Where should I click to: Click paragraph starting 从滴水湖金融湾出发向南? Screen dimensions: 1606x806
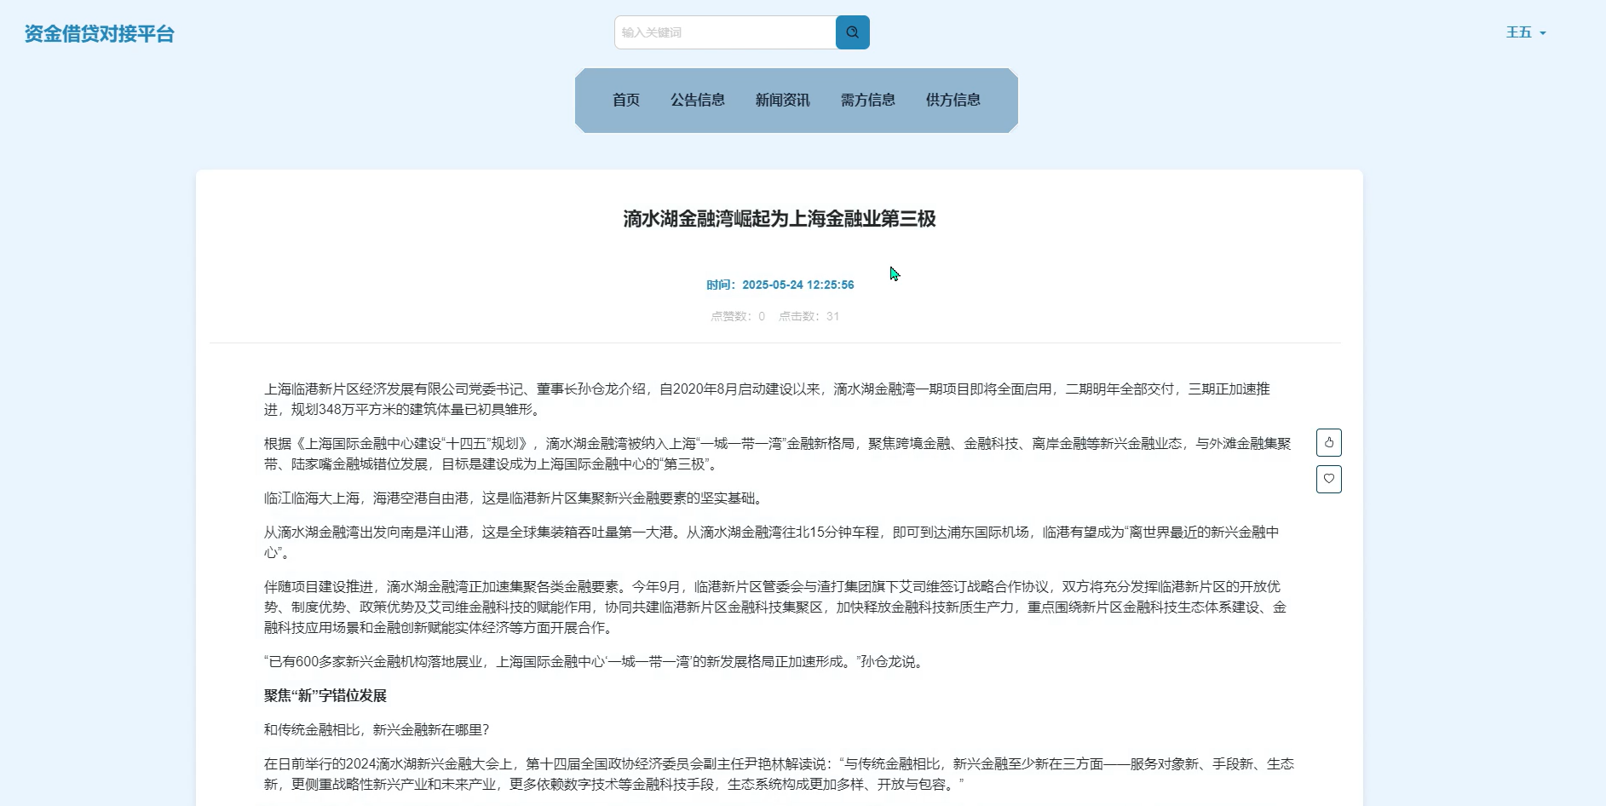pyautogui.click(x=772, y=543)
